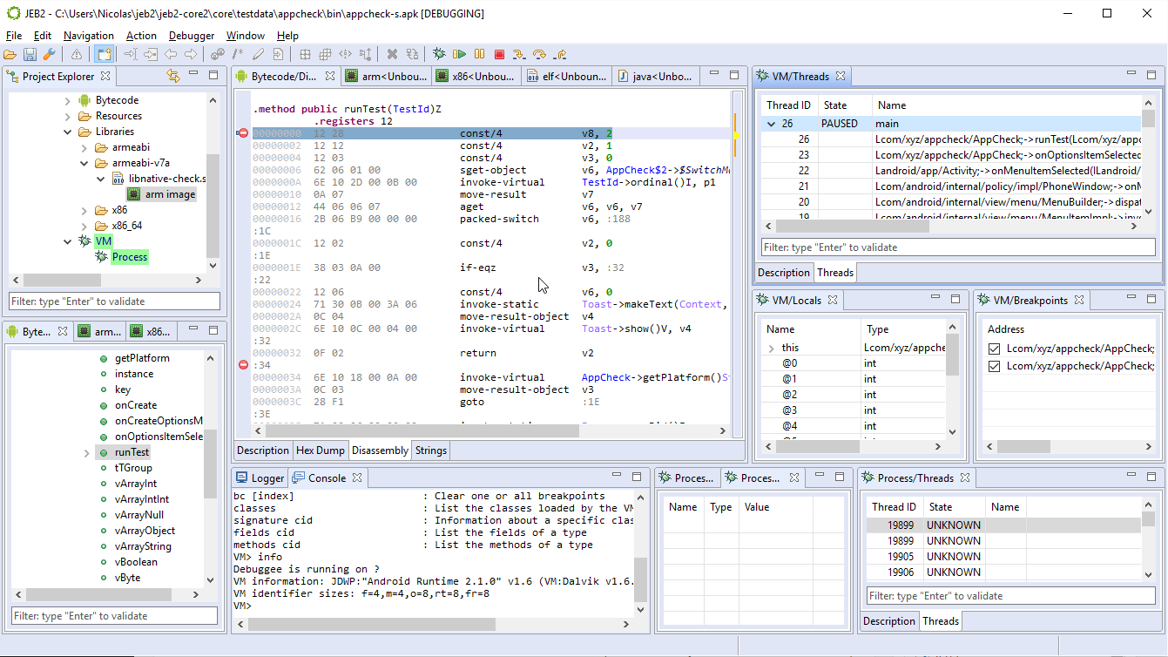
Task: Select the 'arm image' tree item
Action: click(170, 194)
